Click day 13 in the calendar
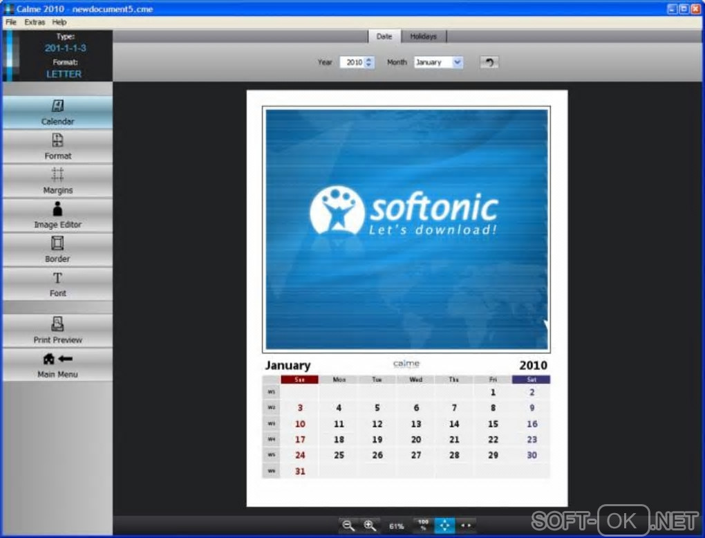 (x=416, y=424)
